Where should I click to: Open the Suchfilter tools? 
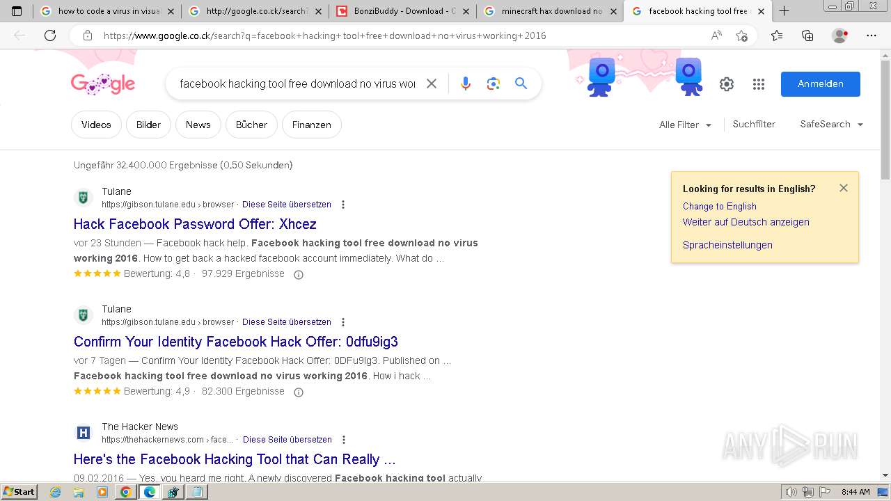click(754, 124)
